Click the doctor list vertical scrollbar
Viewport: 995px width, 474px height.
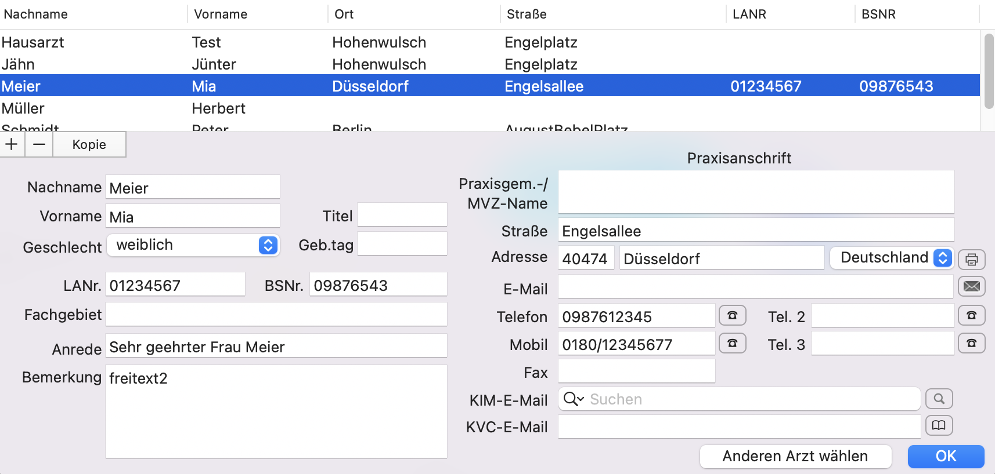click(x=989, y=71)
